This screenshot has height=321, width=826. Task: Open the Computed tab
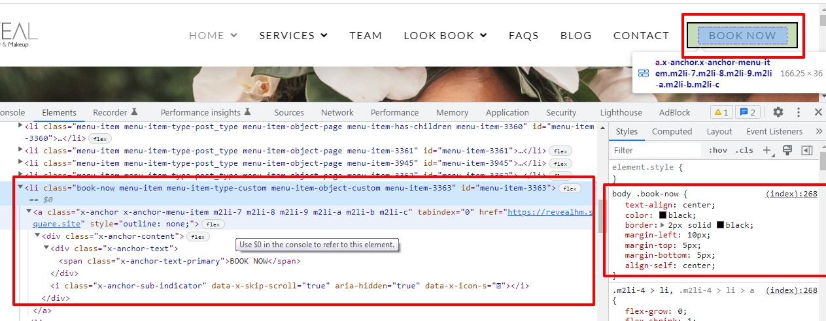tap(672, 131)
